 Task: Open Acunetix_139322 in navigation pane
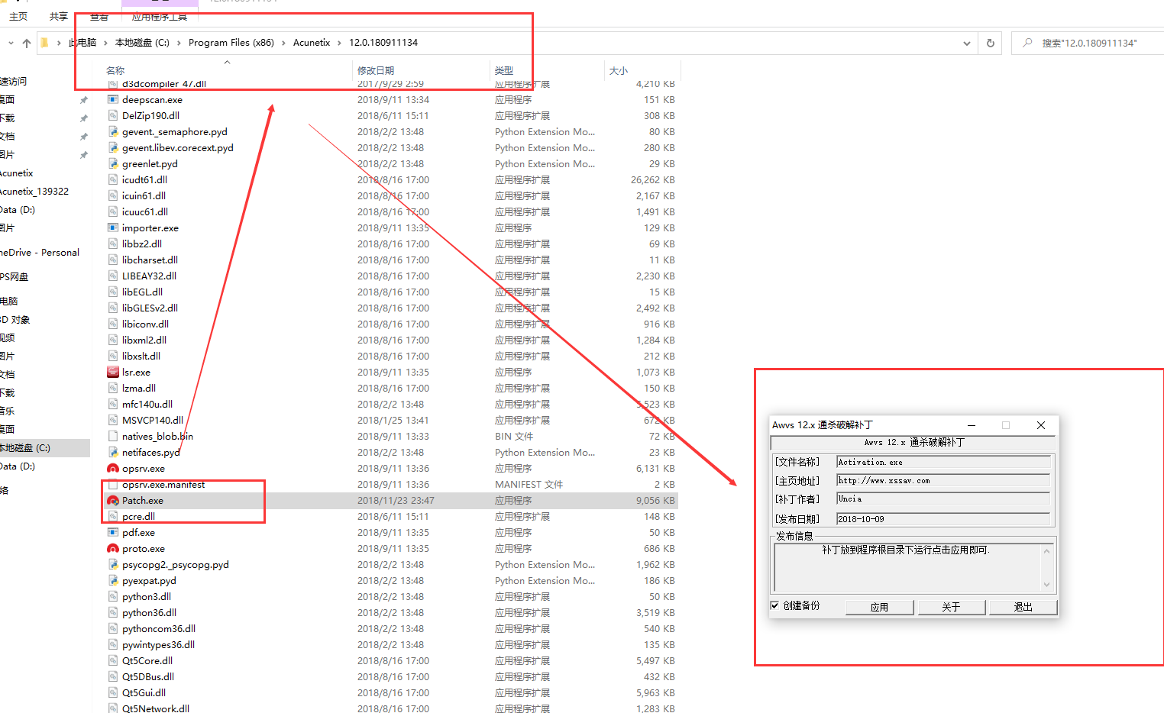34,192
